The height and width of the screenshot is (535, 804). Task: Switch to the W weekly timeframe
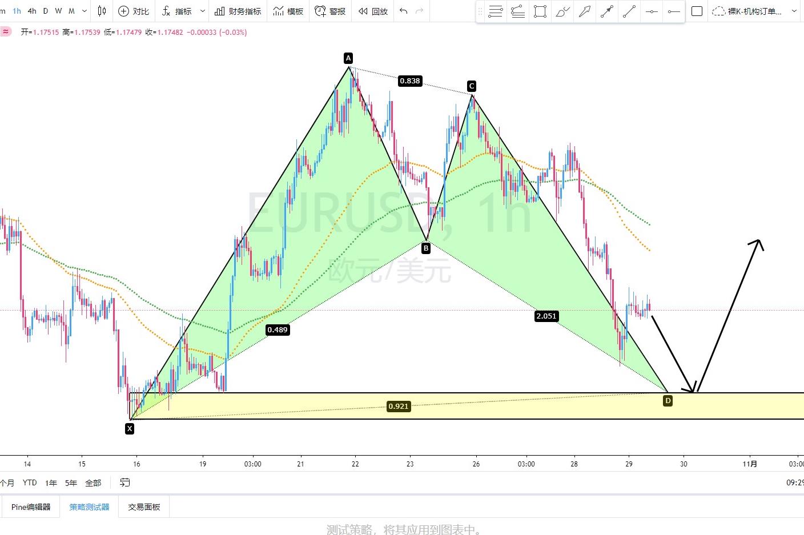pos(58,11)
